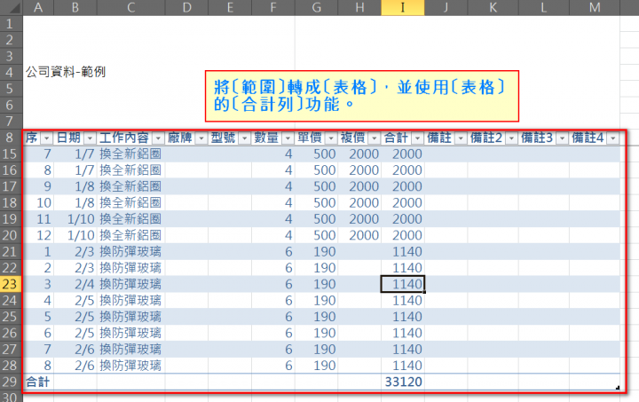Viewport: 639px width, 402px height.
Task: Select active cell 1140 in row 23
Action: click(x=403, y=284)
